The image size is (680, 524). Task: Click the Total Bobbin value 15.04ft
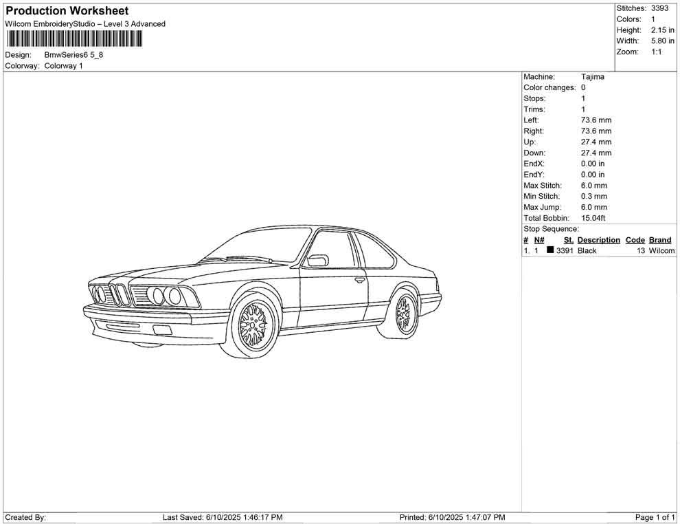[x=593, y=218]
